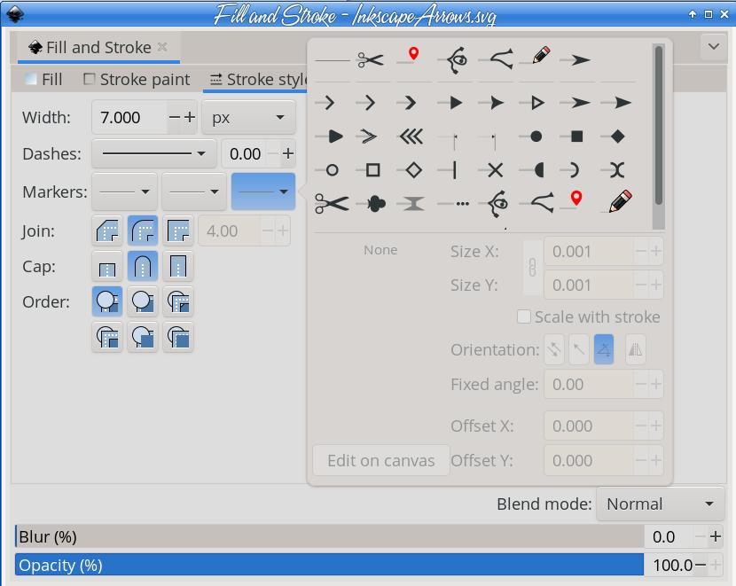The image size is (736, 586).
Task: Click the Opacity percentage slider bar
Action: coord(328,565)
